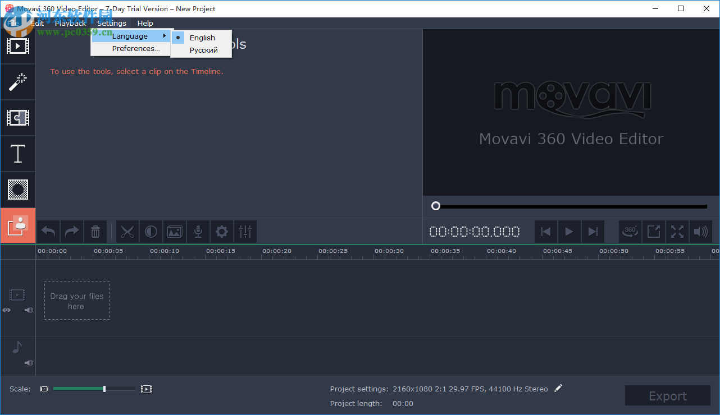Viewport: 720px width, 415px height.
Task: Select the Filters magic wand tool
Action: click(18, 82)
